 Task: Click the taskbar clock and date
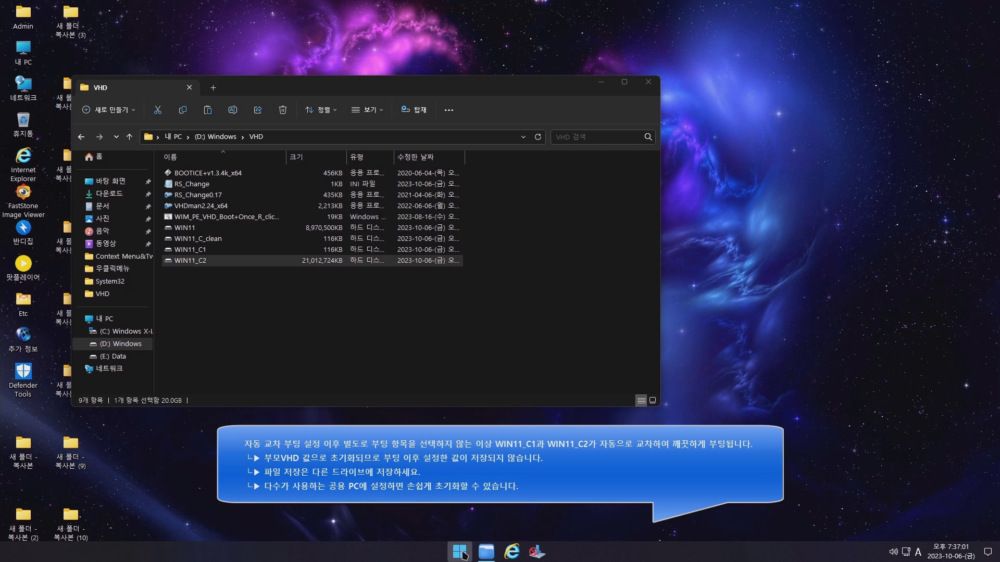(951, 552)
